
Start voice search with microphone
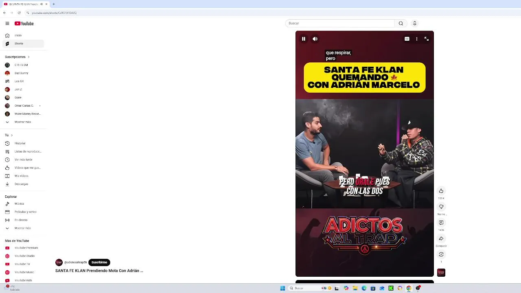[x=414, y=24]
